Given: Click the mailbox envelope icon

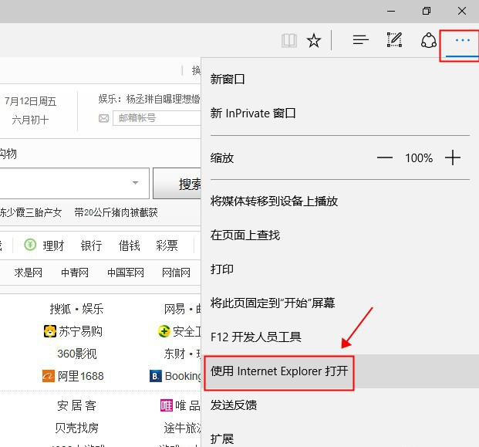Looking at the screenshot, I should pos(104,118).
